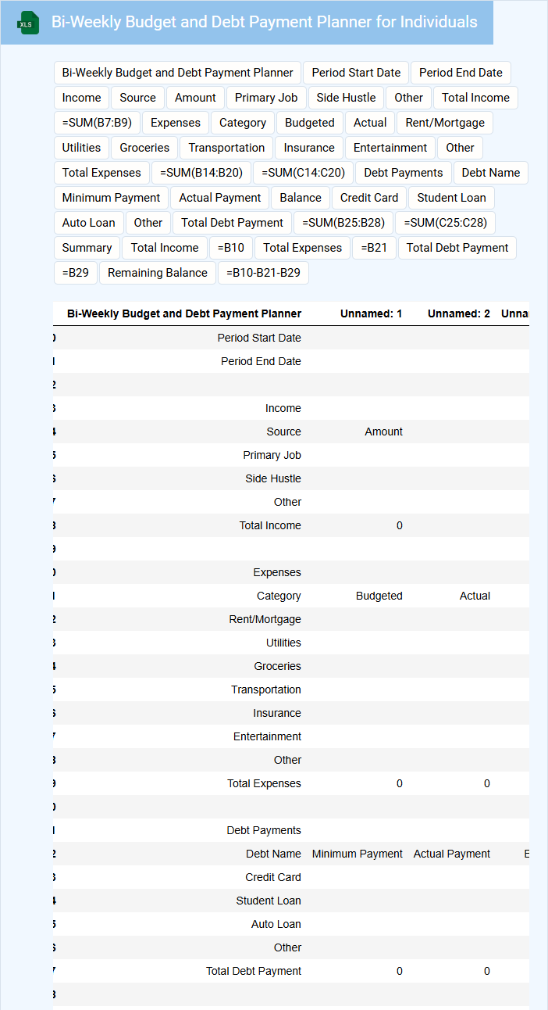Click the =B10-B21-B29 formula tag

point(264,273)
